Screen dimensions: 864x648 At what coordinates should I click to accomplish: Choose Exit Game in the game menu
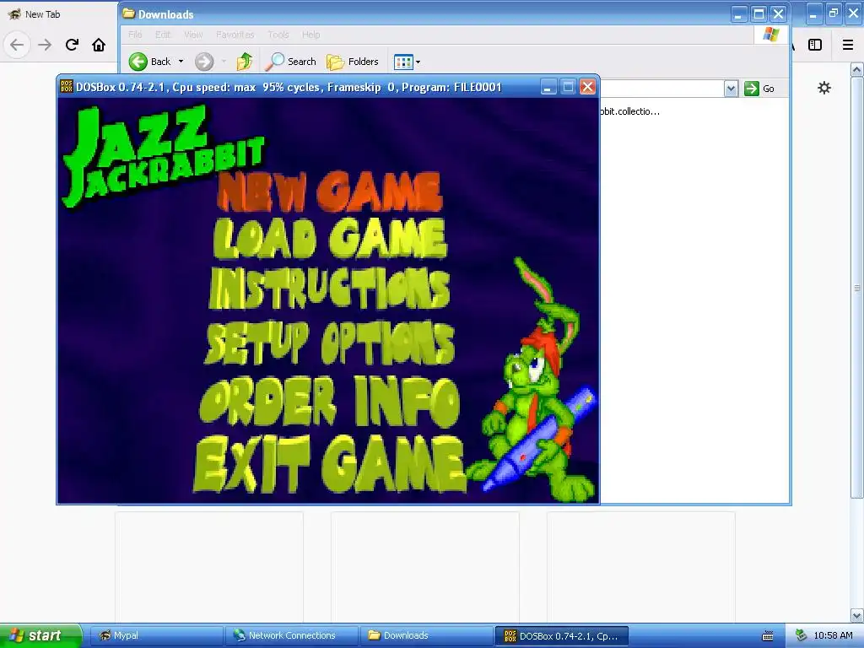pos(330,464)
